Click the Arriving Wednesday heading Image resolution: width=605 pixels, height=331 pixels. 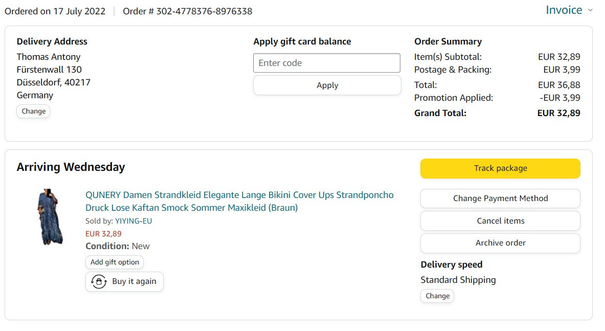71,167
